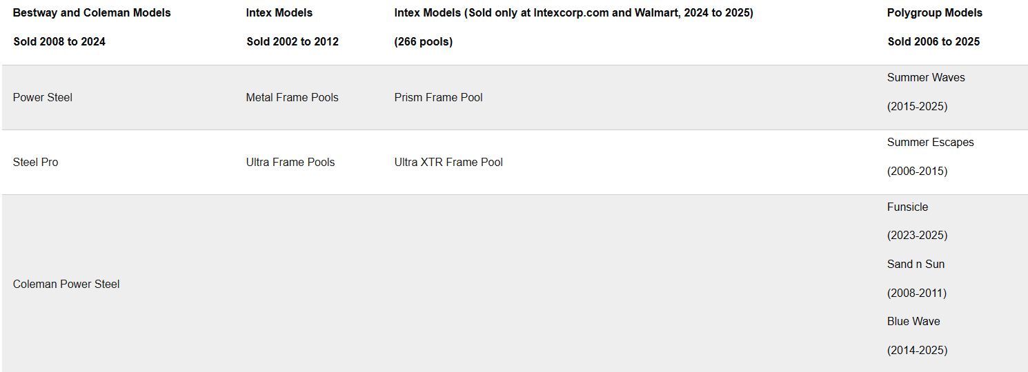Select the "Steel Pro" cell
This screenshot has width=1028, height=372.
(36, 162)
